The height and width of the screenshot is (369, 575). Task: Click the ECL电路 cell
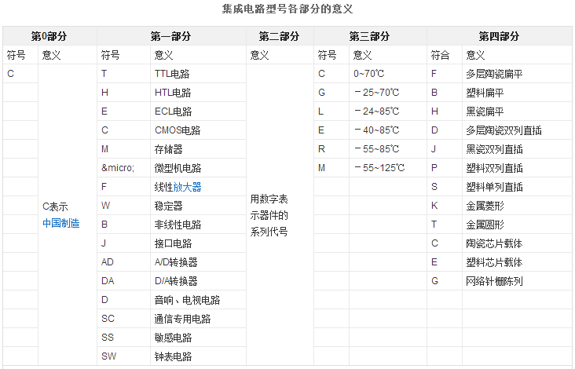click(198, 111)
